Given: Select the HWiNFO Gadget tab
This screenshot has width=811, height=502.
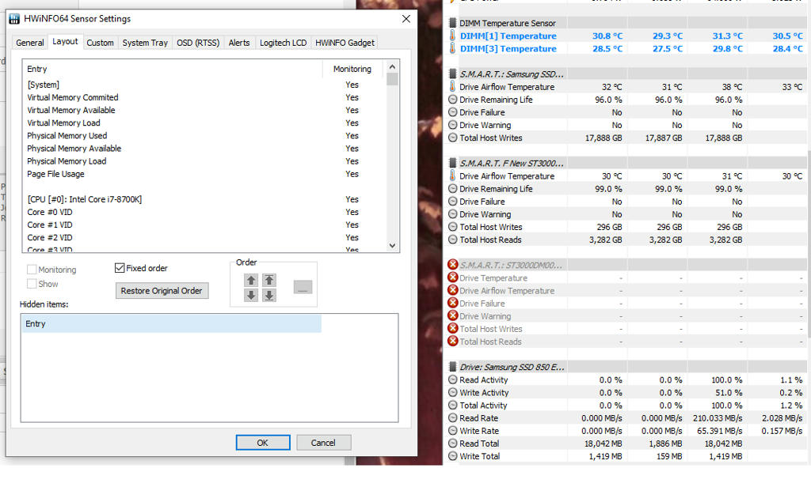Looking at the screenshot, I should click(x=345, y=43).
